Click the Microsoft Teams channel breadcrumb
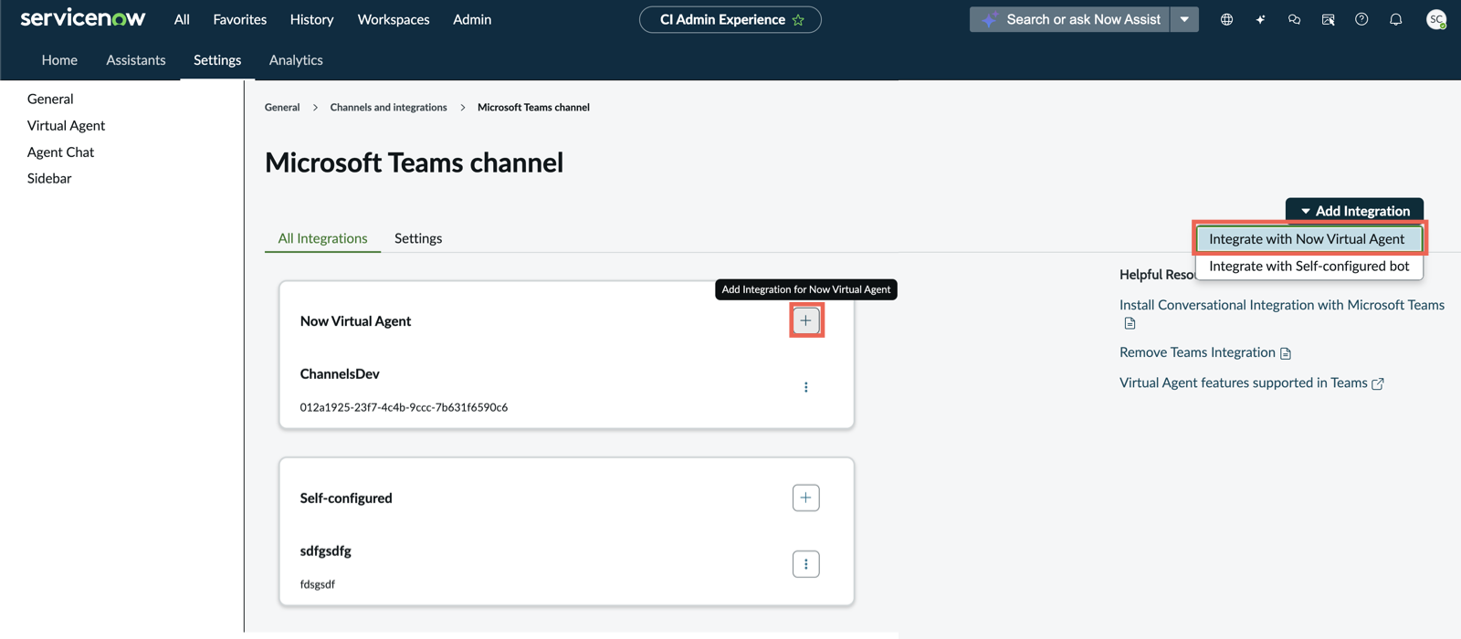This screenshot has width=1461, height=639. [x=533, y=108]
